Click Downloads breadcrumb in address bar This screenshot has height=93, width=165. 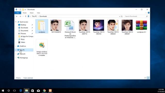click(x=43, y=16)
